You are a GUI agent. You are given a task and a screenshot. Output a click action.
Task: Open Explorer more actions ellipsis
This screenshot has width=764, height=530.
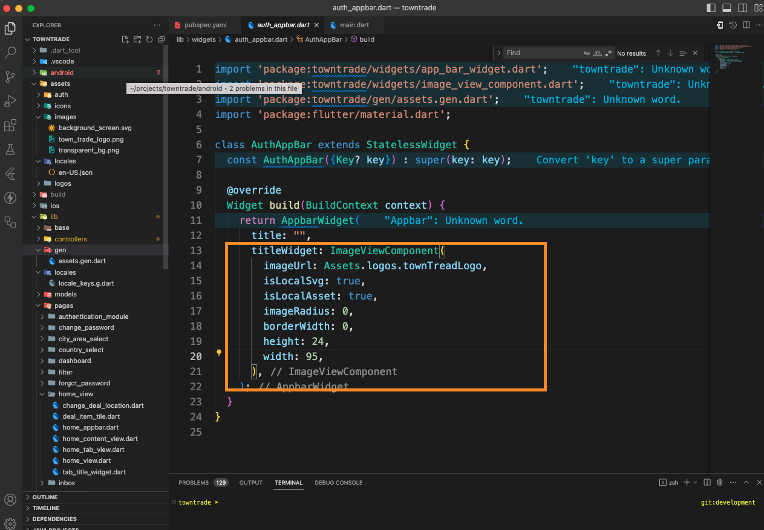pos(157,25)
